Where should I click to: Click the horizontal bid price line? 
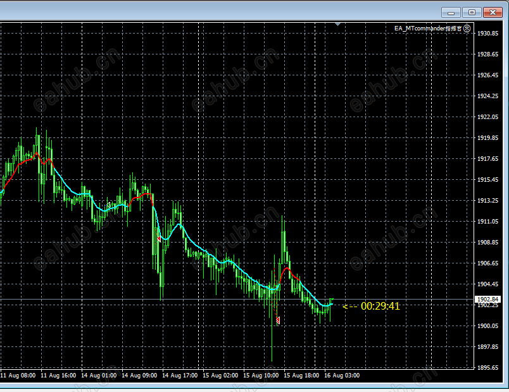click(237, 299)
